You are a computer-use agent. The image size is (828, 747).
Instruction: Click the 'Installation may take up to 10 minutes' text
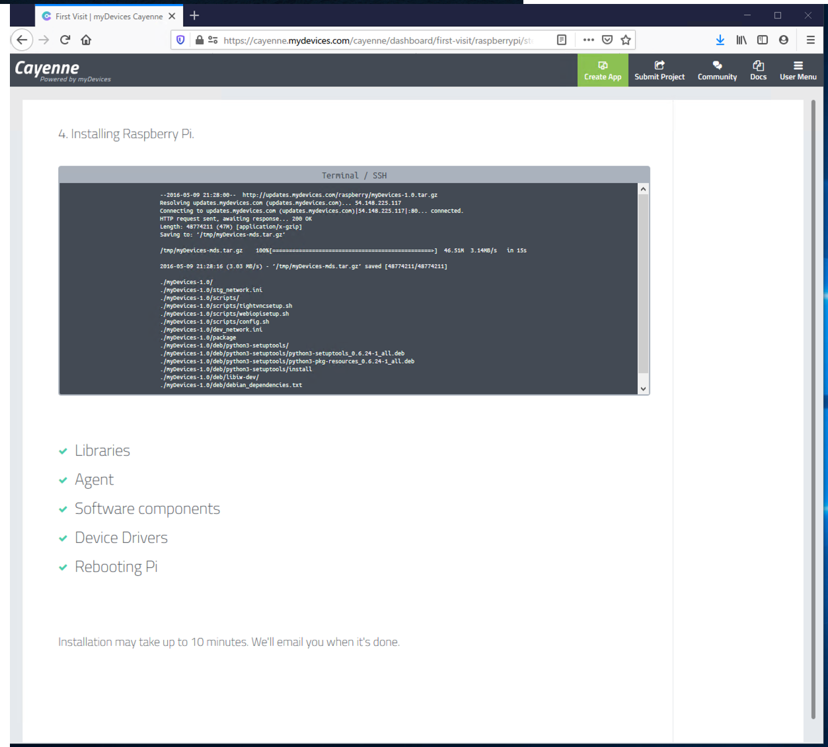click(229, 642)
